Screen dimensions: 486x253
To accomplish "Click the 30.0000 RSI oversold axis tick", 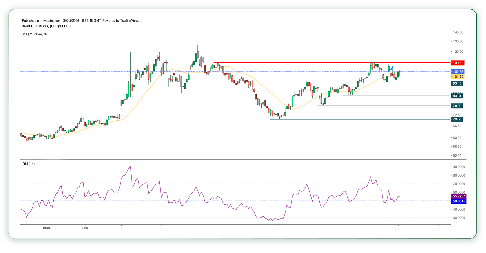I will pos(459,218).
